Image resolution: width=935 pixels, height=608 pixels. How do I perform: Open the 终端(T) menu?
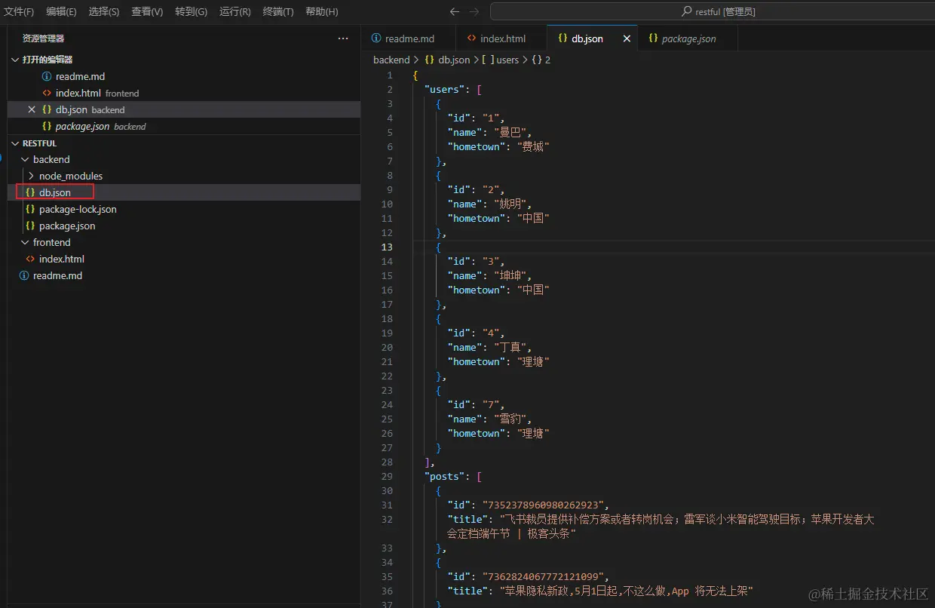pos(278,12)
